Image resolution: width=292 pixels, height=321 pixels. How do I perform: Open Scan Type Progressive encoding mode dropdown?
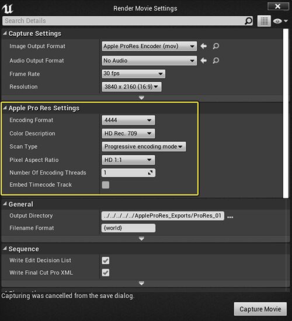[x=144, y=146]
